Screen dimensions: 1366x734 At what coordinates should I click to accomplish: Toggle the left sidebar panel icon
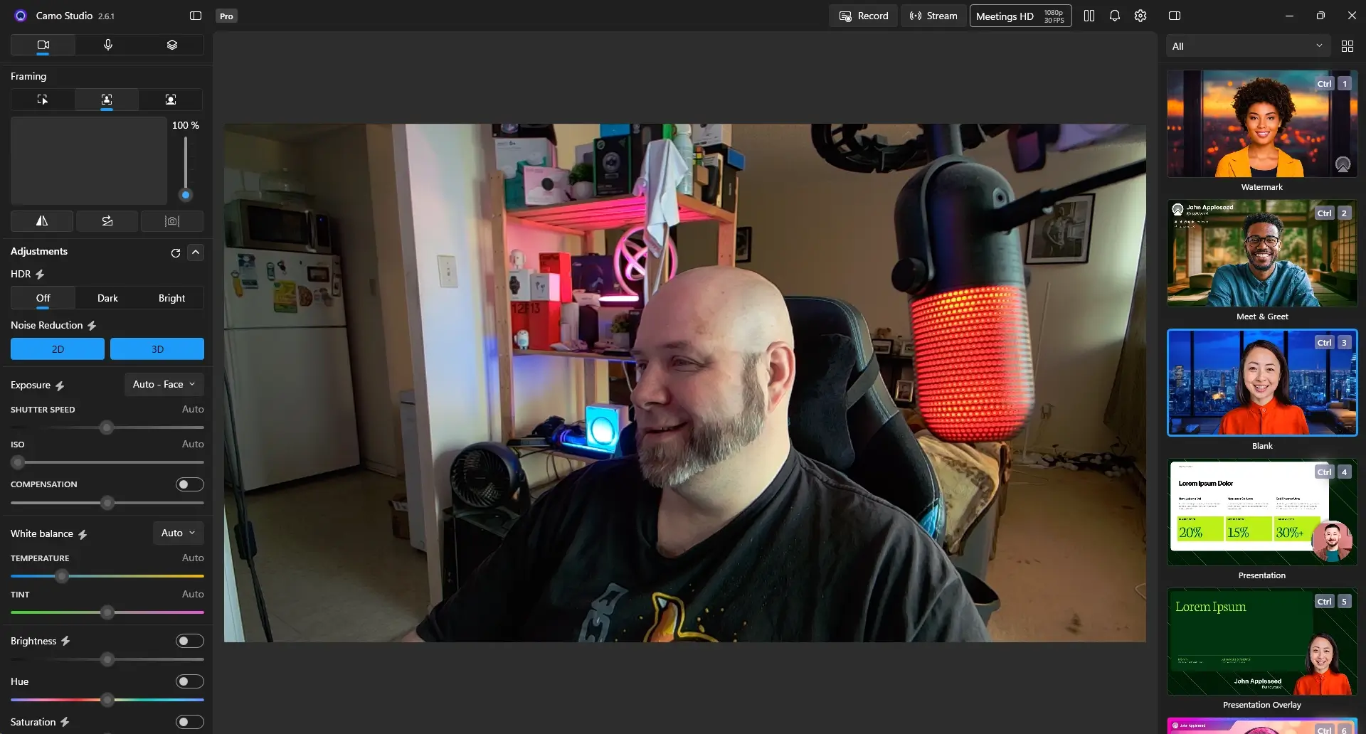coord(196,16)
